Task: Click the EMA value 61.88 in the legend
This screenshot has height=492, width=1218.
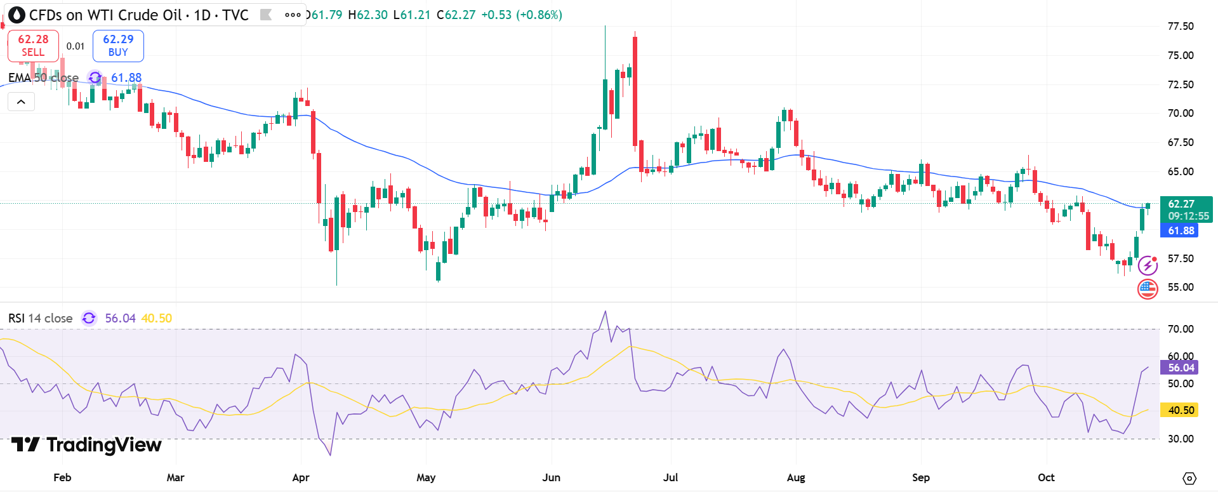Action: 126,77
